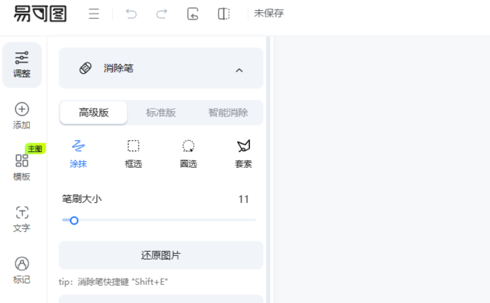Switch to the 高级版 tab

click(x=94, y=113)
